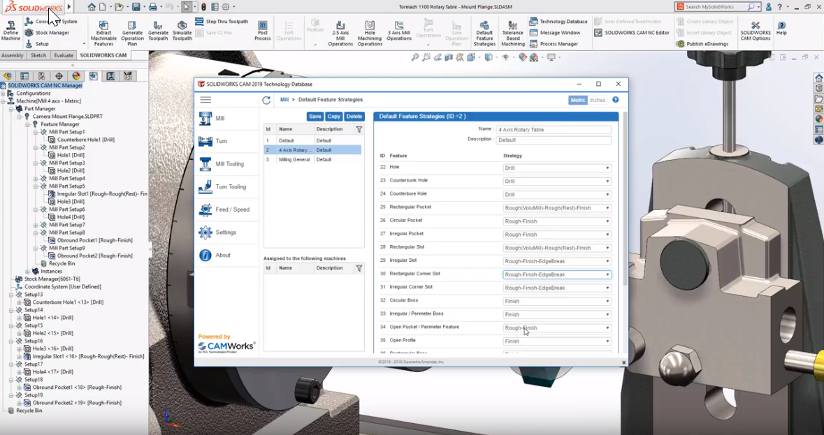This screenshot has height=435, width=824.
Task: Click Step Thru Toolpath
Action: (222, 22)
